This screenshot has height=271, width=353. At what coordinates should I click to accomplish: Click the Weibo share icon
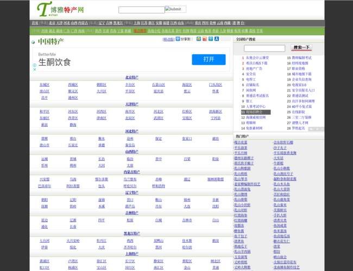204,40
